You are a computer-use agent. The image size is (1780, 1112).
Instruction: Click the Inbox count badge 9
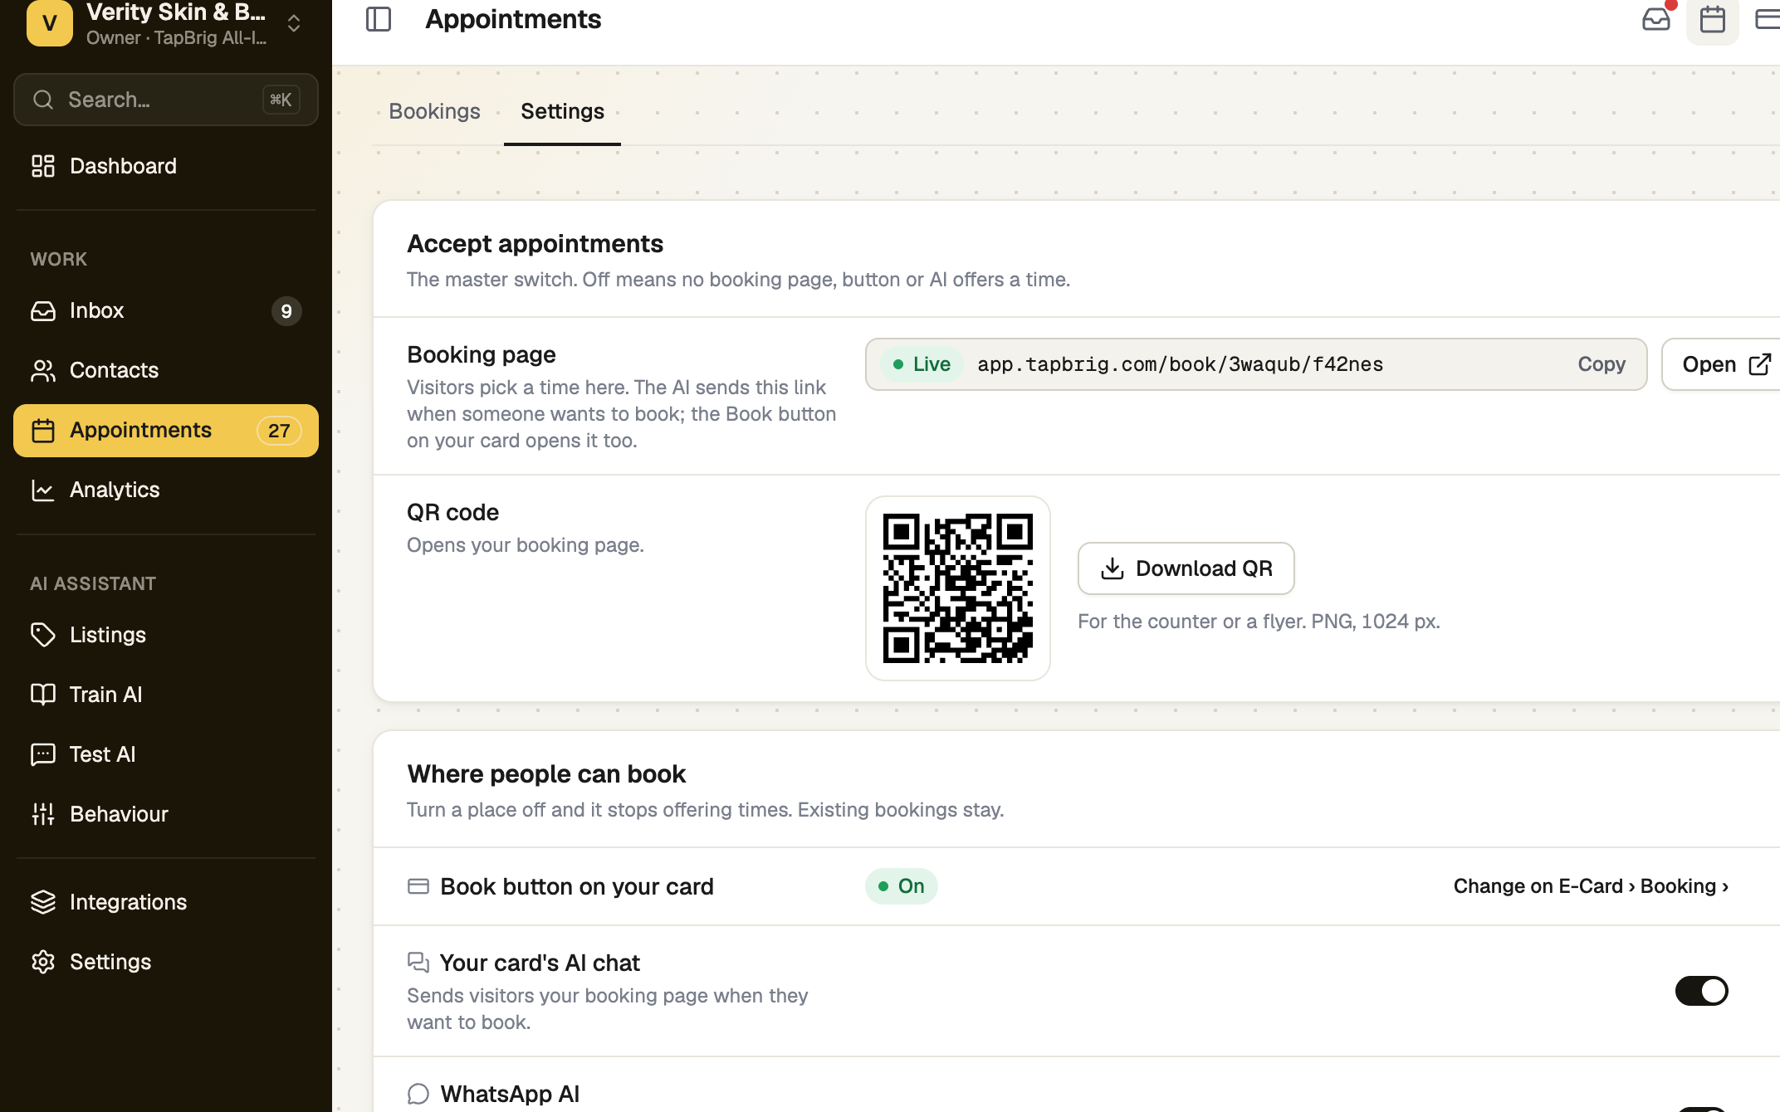286,311
